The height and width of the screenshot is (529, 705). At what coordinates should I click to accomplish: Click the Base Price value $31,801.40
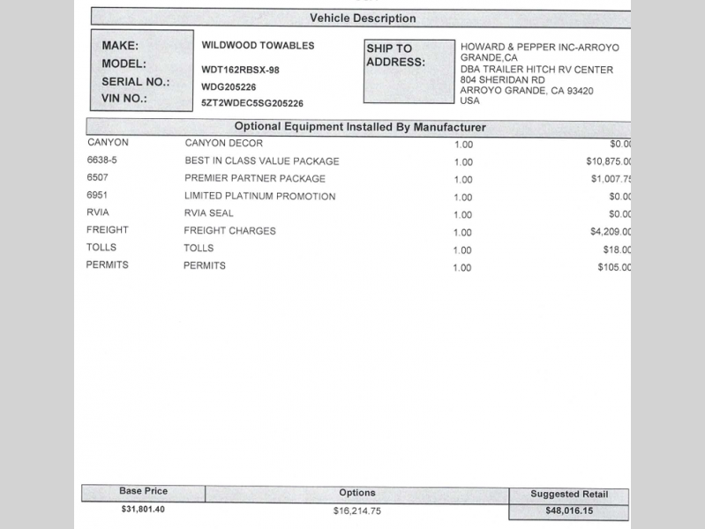pos(143,509)
